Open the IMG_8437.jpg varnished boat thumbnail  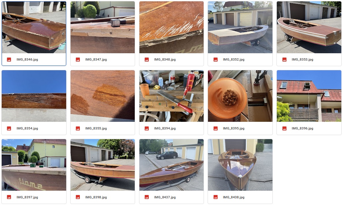tap(172, 165)
